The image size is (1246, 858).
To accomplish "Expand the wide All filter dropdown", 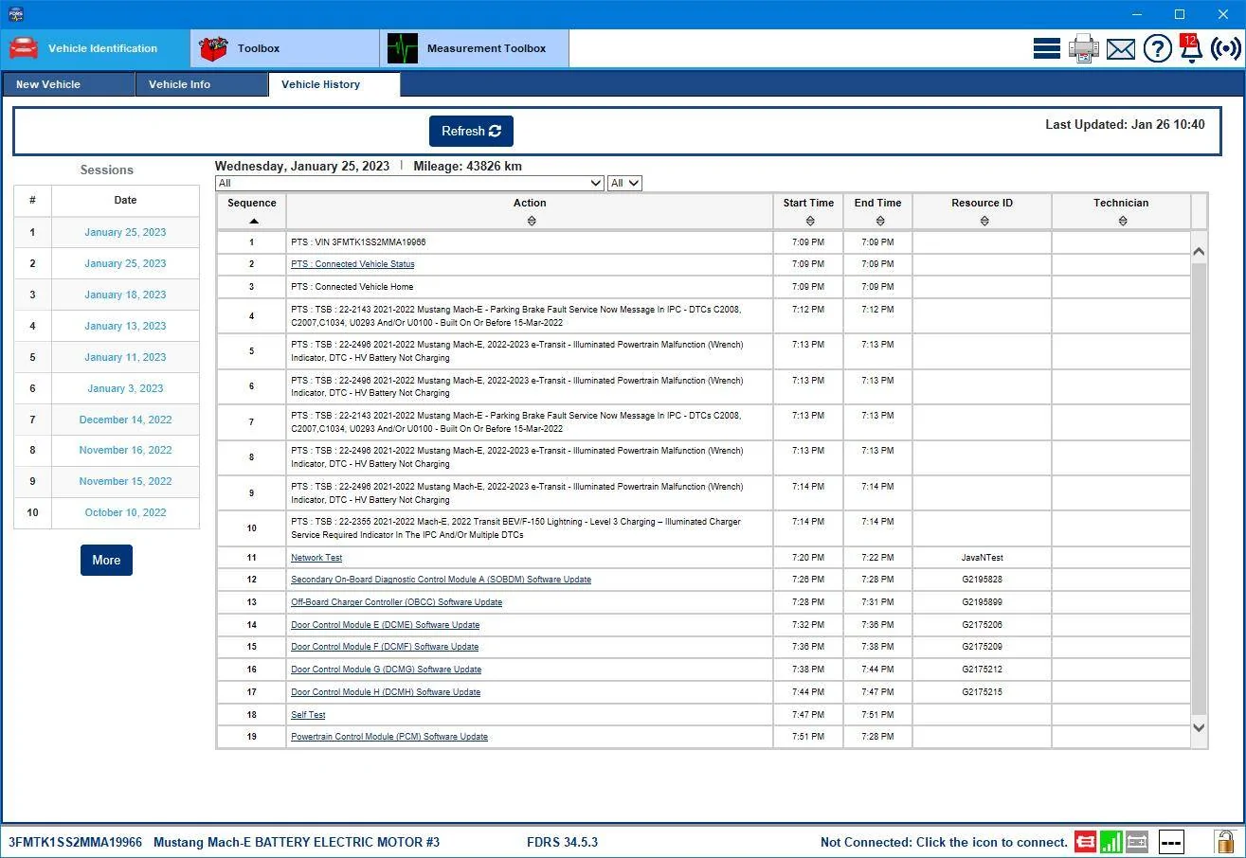I will [409, 183].
